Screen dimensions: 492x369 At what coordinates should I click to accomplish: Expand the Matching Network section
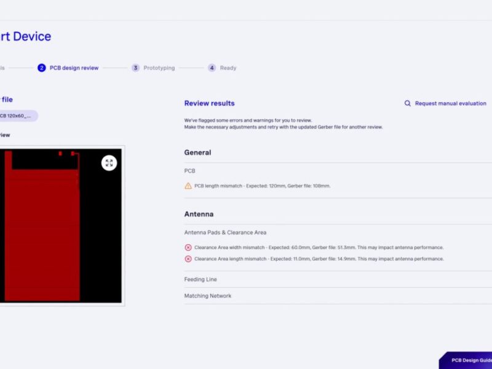208,296
